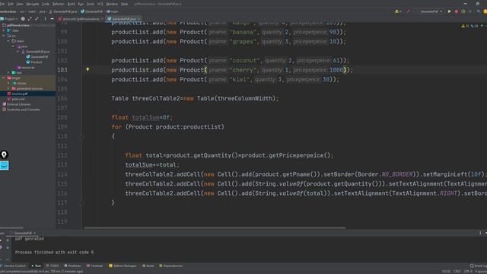Screen dimensions: 487x274
Task: Open Search Everywhere magnifier icon
Action: pos(479,11)
